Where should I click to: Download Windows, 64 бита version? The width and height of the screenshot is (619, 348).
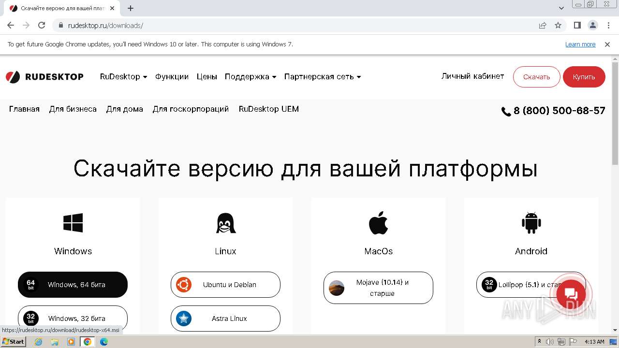click(x=73, y=285)
